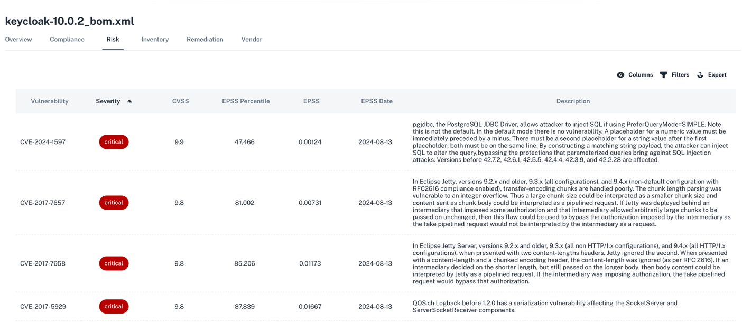Viewport: 742px width, 322px height.
Task: Click critical badge for CVE-2024-1597
Action: pos(114,142)
